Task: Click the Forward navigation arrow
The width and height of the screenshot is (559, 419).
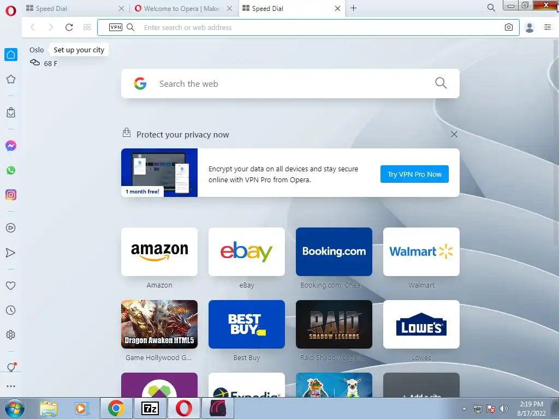Action: pyautogui.click(x=51, y=27)
